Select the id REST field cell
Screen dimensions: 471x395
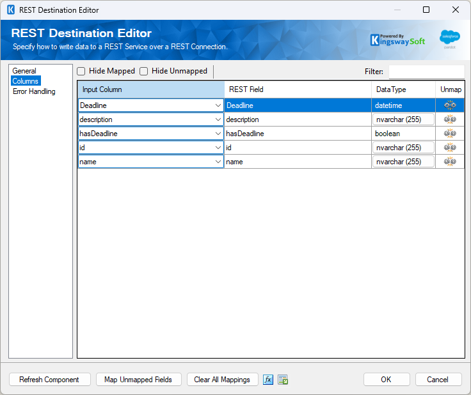point(298,148)
